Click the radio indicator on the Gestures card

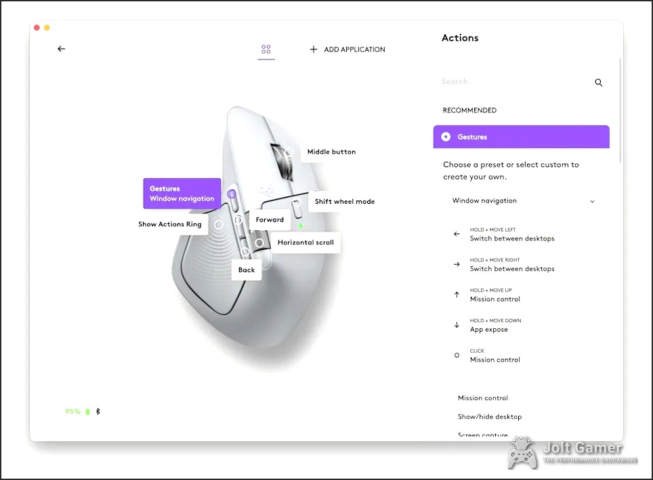click(446, 137)
